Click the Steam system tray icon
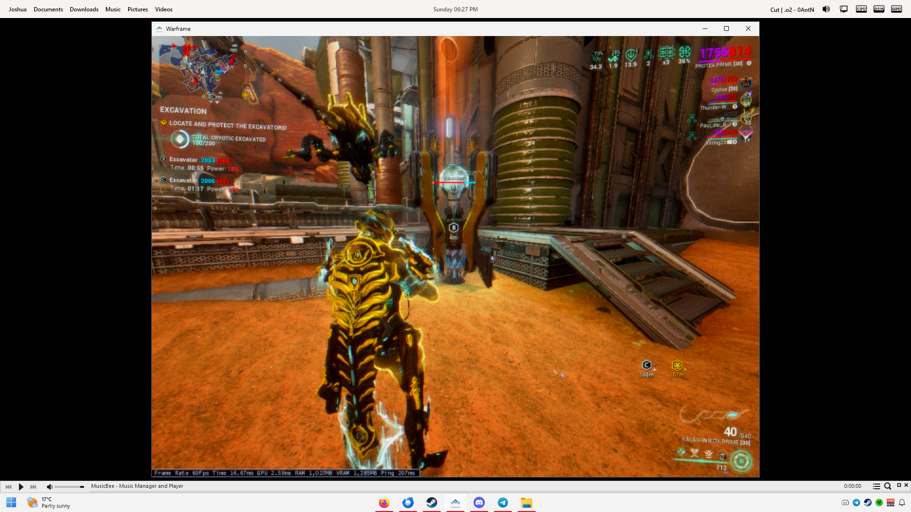This screenshot has width=911, height=512. tap(868, 503)
